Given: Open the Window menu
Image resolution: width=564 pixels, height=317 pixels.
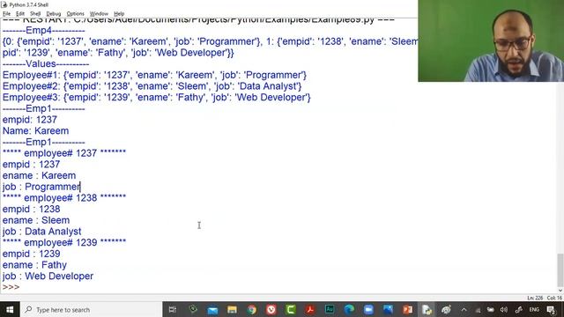Looking at the screenshot, I should click(99, 14).
